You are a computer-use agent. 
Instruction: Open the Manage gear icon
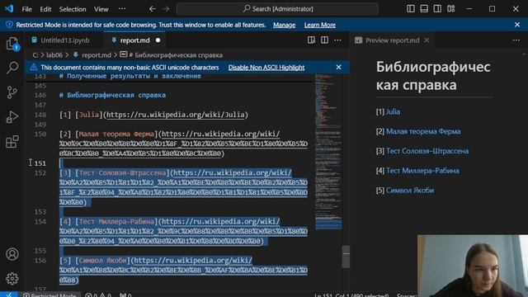click(12, 279)
